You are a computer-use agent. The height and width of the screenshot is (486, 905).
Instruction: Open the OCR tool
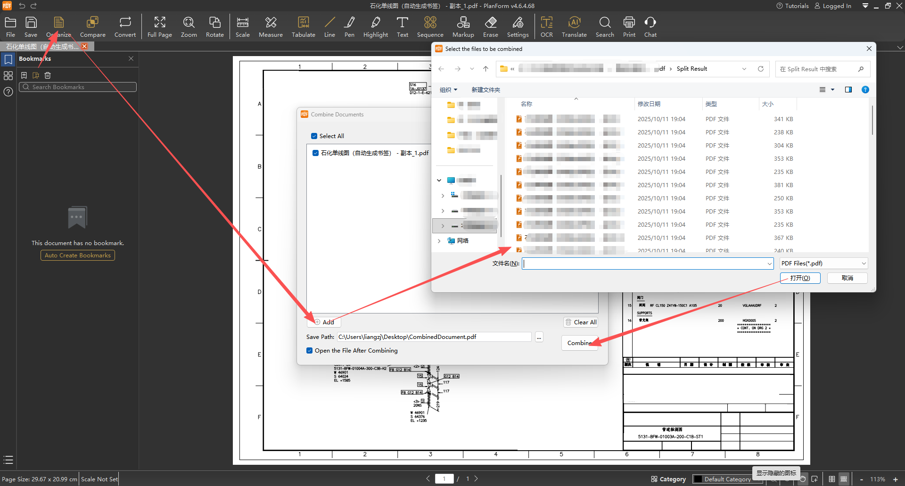[x=546, y=27]
